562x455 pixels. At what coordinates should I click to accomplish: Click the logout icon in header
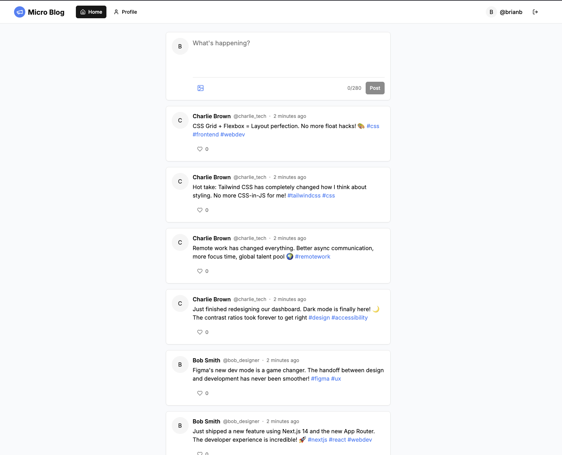[535, 12]
